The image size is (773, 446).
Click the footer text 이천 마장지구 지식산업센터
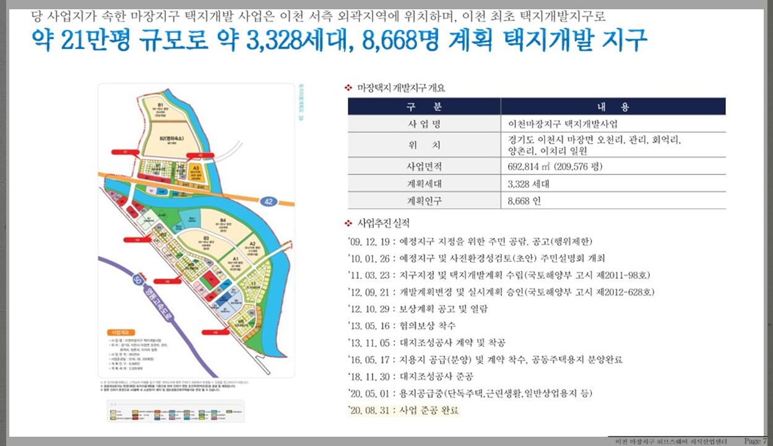point(670,441)
